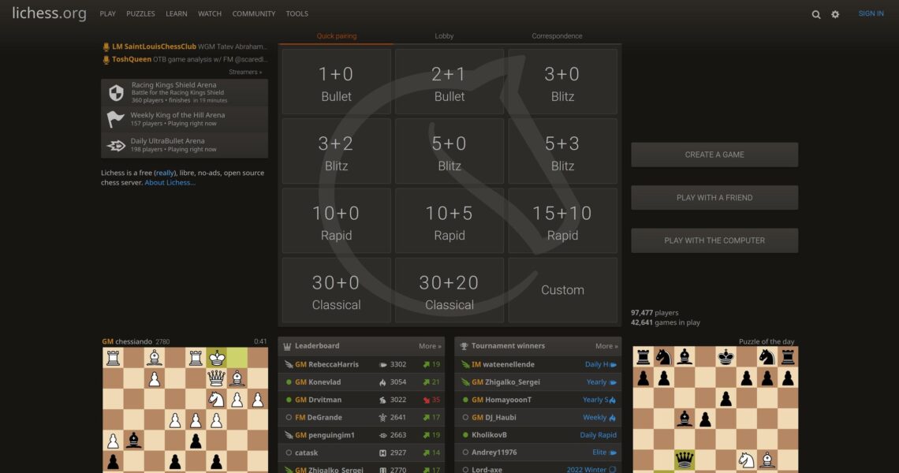Open the settings gear icon

(x=835, y=14)
